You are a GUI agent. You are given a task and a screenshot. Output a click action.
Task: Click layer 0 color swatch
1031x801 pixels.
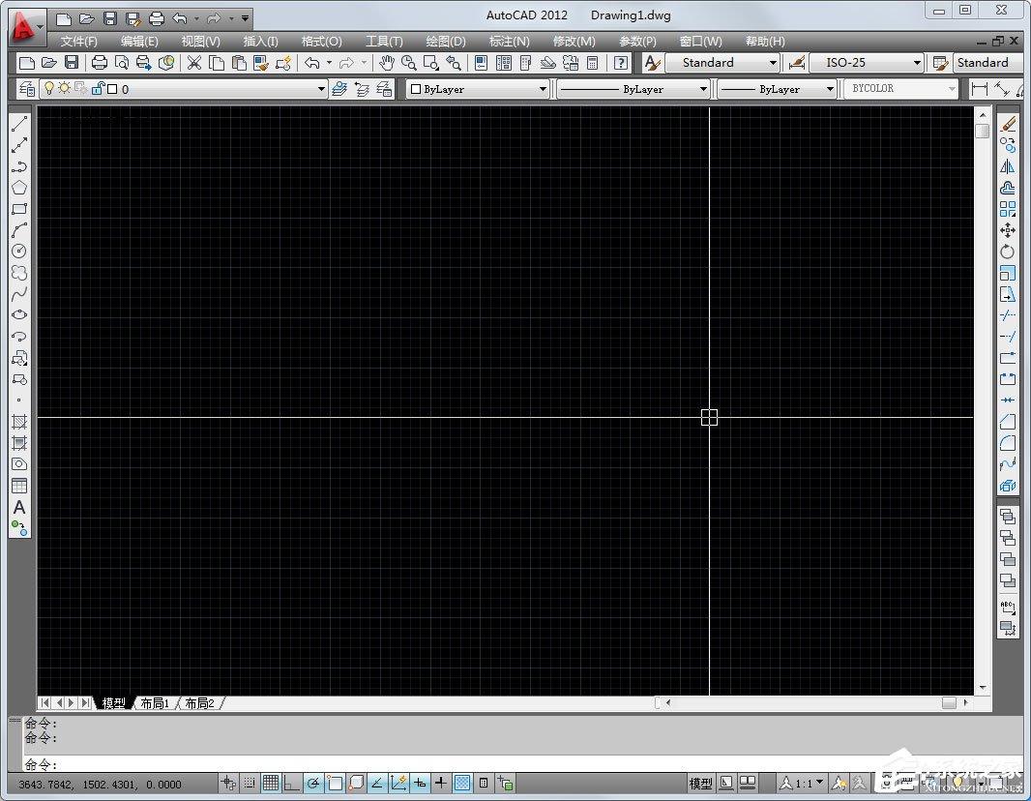[x=112, y=89]
